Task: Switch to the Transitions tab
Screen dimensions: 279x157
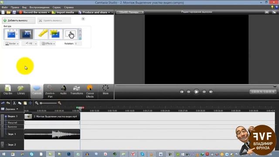Action: [77, 90]
